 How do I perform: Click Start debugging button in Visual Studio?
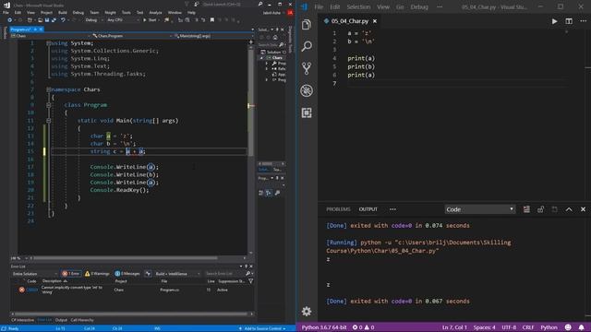150,20
